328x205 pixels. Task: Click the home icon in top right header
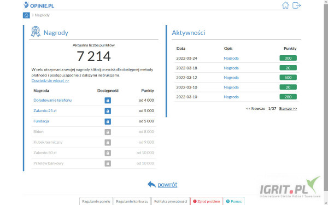point(285,5)
